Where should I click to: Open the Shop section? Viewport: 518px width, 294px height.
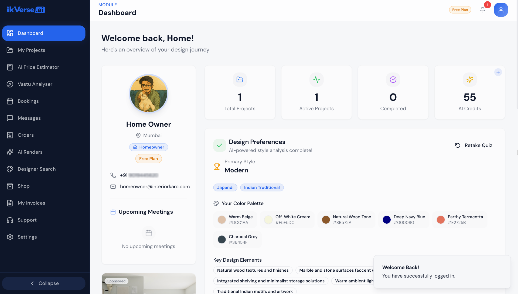44,186
